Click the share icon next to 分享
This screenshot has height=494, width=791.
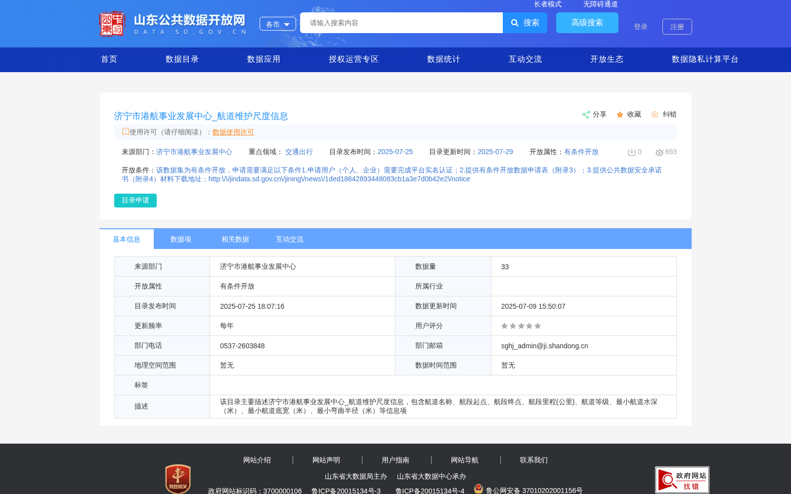pyautogui.click(x=586, y=115)
